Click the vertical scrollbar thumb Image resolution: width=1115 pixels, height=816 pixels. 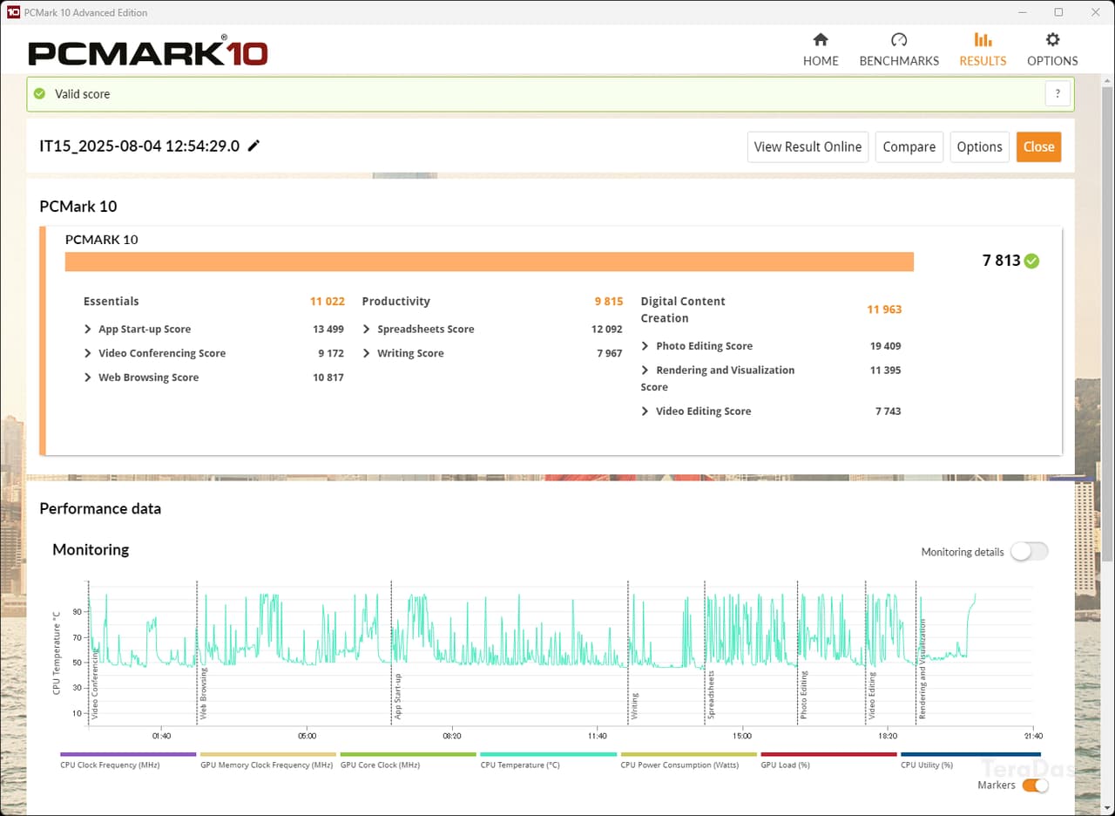(1107, 323)
